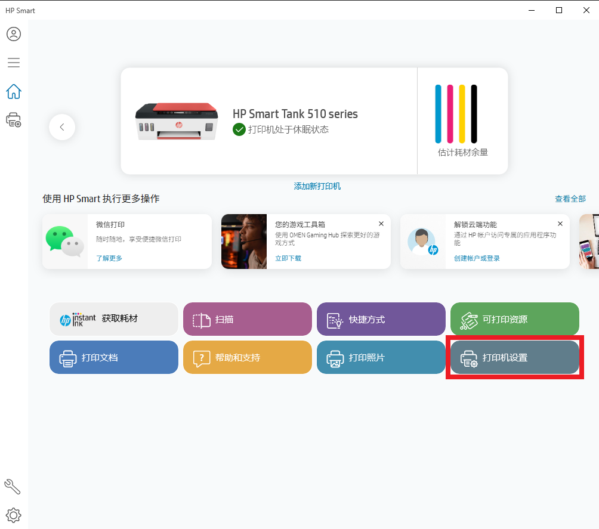This screenshot has width=599, height=529.
Task: Open the account profile icon in sidebar
Action: coord(13,34)
